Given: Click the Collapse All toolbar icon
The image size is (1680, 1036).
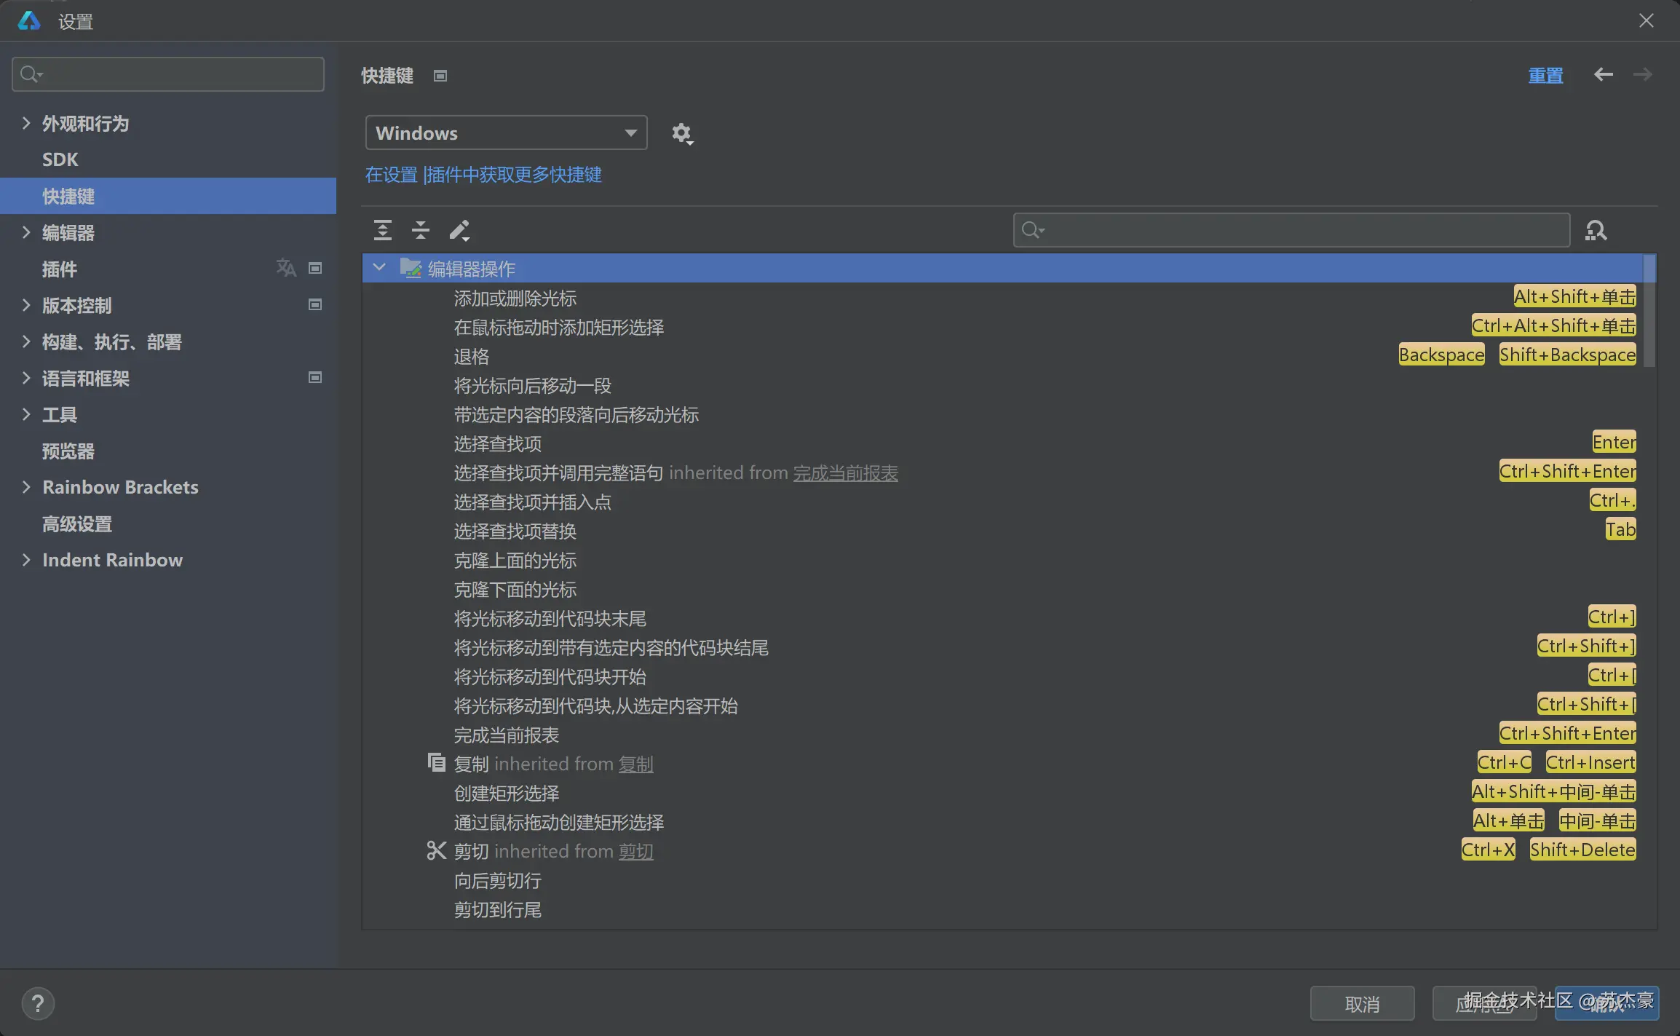Looking at the screenshot, I should (421, 230).
